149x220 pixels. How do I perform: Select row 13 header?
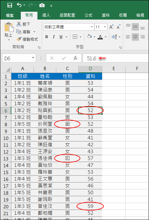click(6, 159)
